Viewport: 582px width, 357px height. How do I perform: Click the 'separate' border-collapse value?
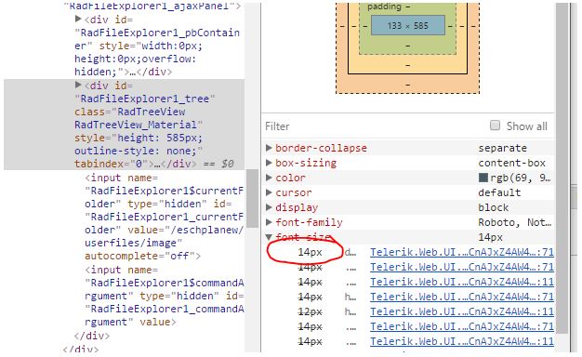[x=502, y=148]
